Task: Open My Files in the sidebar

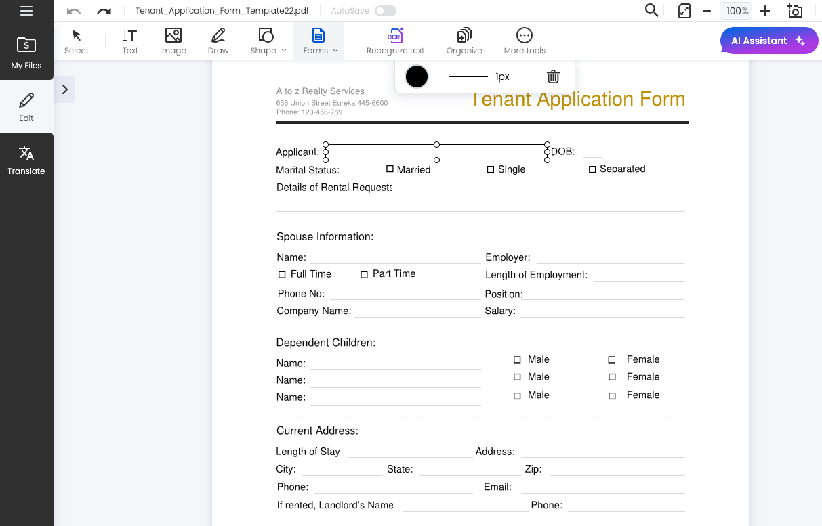Action: click(x=26, y=53)
